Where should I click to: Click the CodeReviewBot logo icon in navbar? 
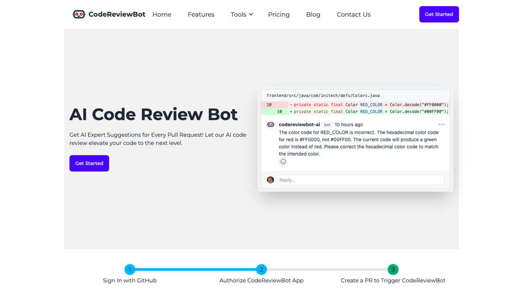pyautogui.click(x=79, y=14)
